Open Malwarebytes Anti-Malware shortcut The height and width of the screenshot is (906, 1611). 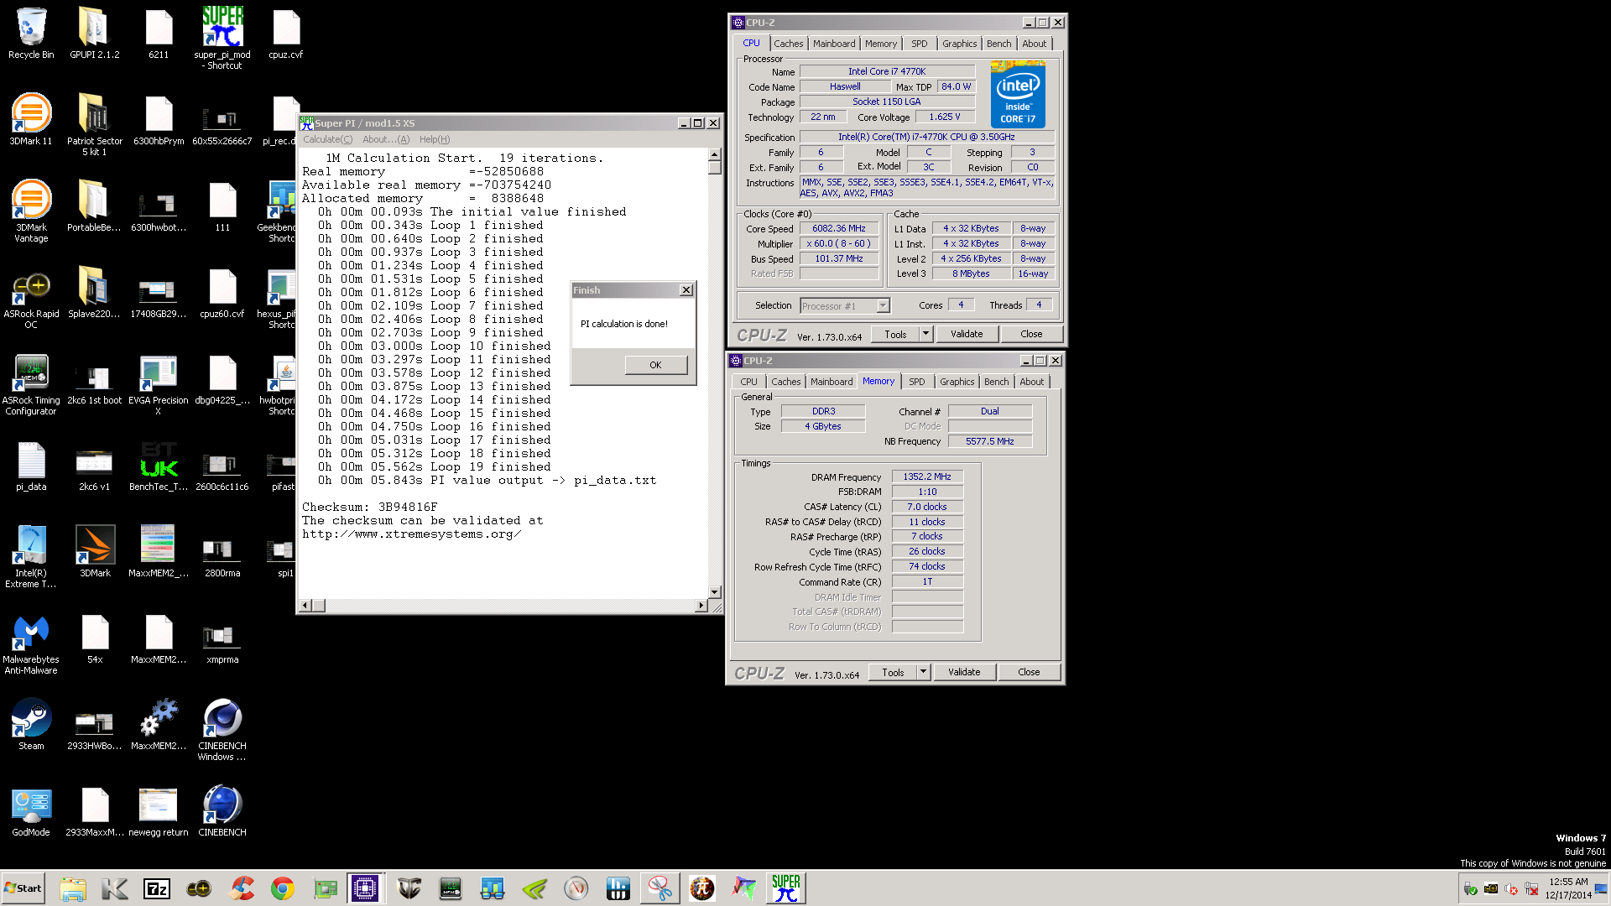coord(31,643)
